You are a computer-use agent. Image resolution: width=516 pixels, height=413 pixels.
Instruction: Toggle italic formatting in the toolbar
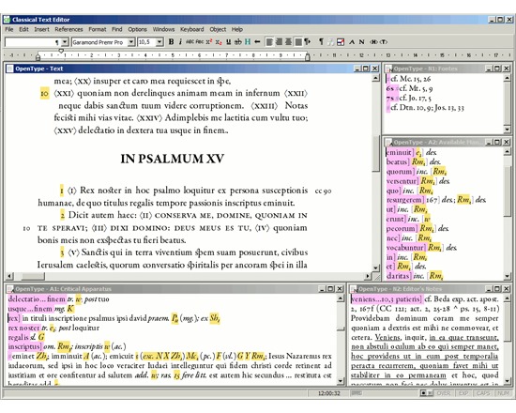pyautogui.click(x=180, y=42)
